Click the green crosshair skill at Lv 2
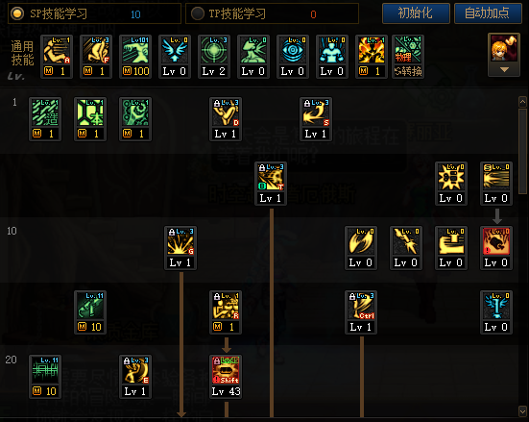The height and width of the screenshot is (422, 529). [x=214, y=57]
